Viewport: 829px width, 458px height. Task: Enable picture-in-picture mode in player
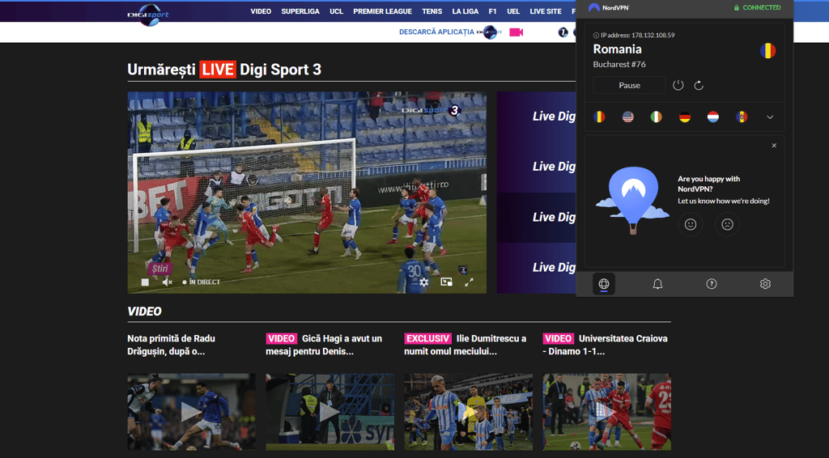tap(446, 282)
